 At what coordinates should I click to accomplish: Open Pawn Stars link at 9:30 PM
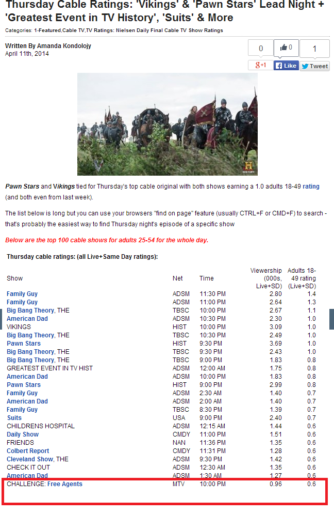tap(24, 344)
